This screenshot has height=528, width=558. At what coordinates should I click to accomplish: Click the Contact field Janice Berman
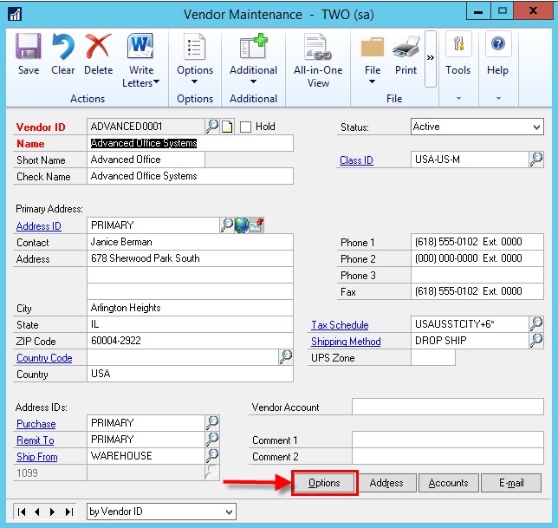click(x=190, y=242)
